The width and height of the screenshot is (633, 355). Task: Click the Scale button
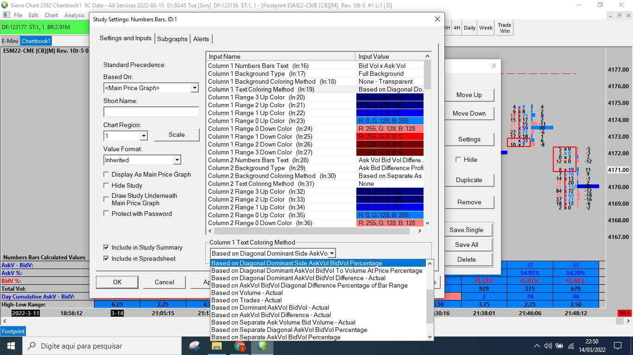click(x=176, y=135)
